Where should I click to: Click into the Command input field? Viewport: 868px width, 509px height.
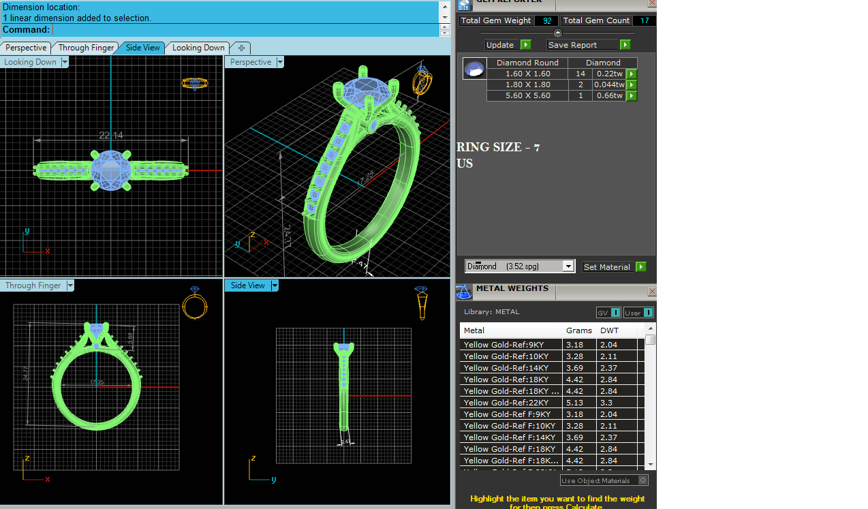[245, 30]
